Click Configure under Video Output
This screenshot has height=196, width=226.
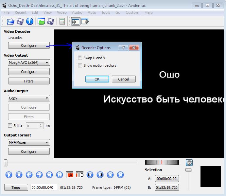pyautogui.click(x=29, y=72)
